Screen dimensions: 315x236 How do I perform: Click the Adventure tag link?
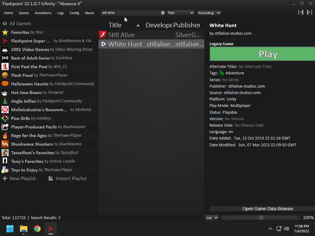click(x=235, y=73)
